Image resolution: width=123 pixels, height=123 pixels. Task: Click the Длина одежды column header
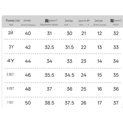28,25
